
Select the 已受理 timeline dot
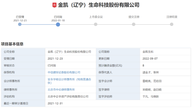tap(20, 24)
